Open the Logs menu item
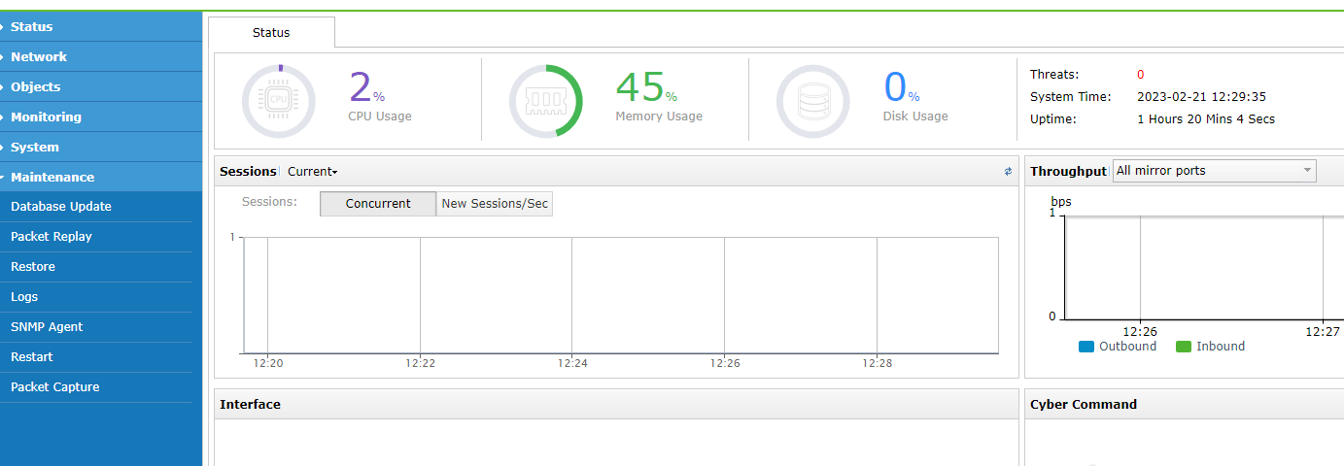Screen dimensions: 1344x466 [x=96, y=297]
